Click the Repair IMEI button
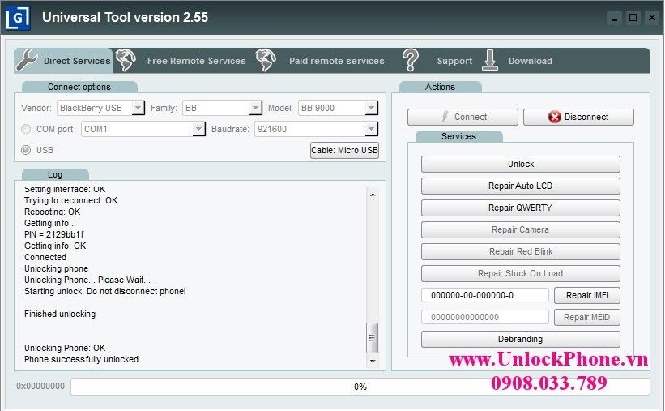 coord(586,295)
